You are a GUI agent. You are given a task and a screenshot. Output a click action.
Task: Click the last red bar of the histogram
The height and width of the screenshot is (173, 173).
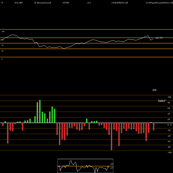(x=154, y=127)
